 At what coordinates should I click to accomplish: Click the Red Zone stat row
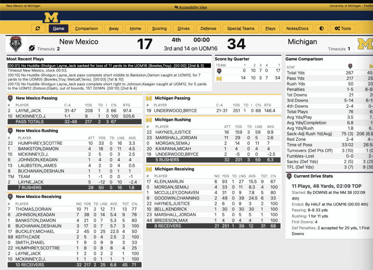click(x=329, y=140)
